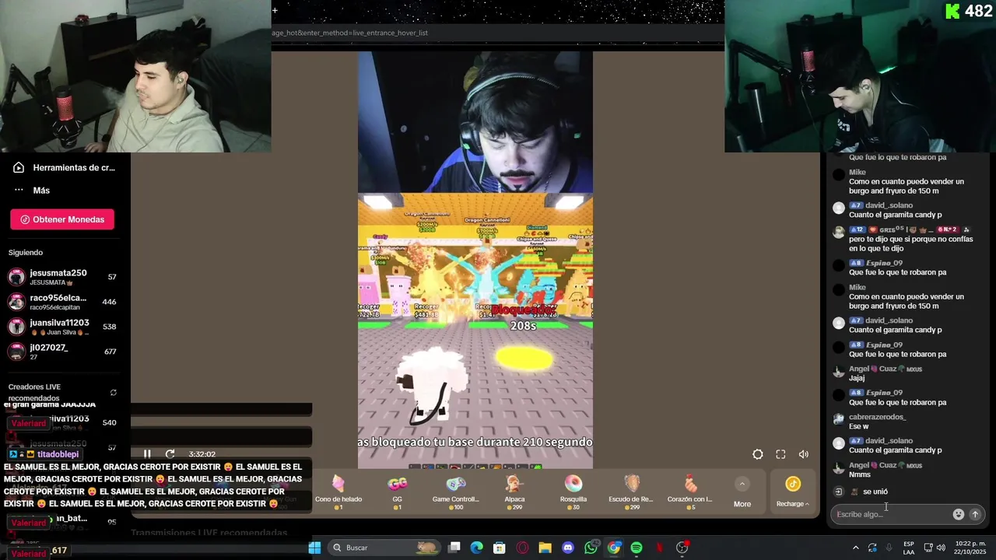Reload the live stream with refresh icon

pos(170,454)
